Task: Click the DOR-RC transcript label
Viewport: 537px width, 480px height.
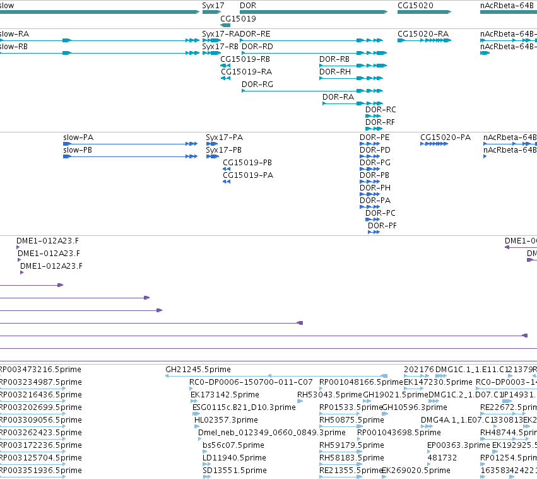Action: pyautogui.click(x=381, y=110)
